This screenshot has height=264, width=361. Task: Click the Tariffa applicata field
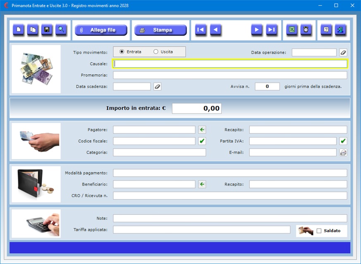(x=202, y=230)
